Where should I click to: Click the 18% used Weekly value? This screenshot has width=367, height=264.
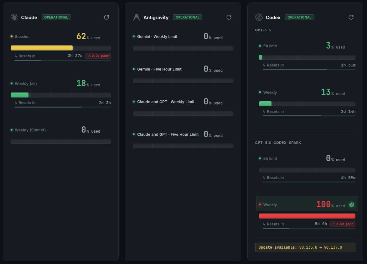[x=88, y=83]
